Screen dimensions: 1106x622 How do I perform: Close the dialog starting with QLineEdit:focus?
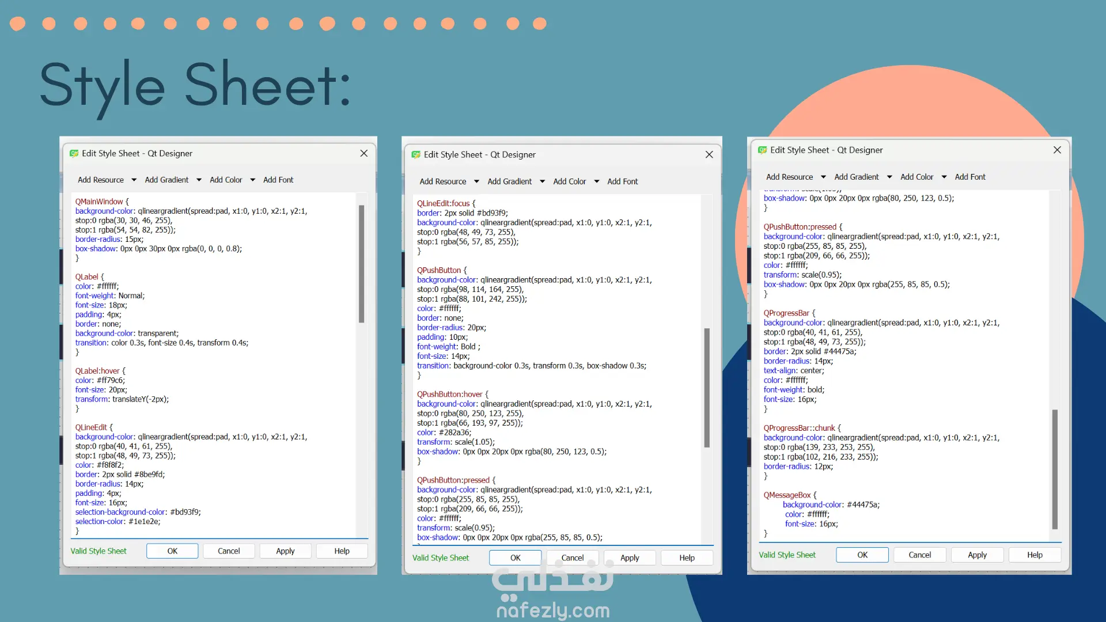pyautogui.click(x=709, y=154)
